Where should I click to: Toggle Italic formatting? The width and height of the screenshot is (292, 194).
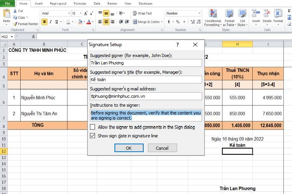tap(51, 22)
